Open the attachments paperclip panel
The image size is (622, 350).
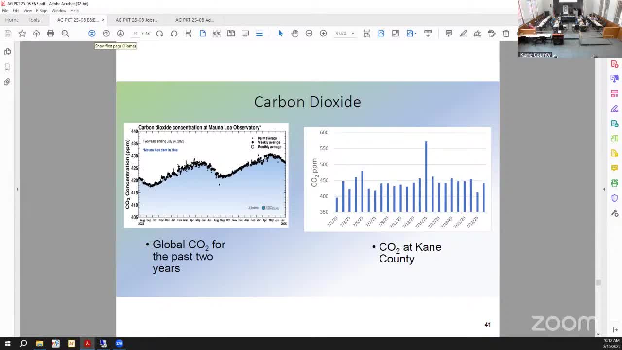(x=7, y=82)
